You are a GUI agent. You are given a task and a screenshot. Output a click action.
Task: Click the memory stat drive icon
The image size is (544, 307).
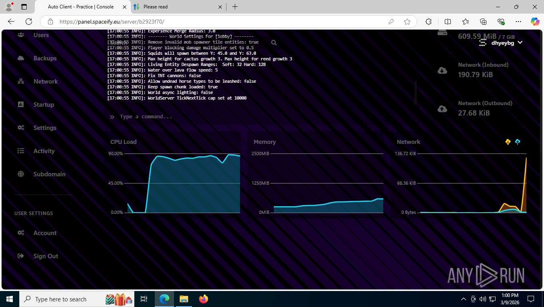[x=442, y=33]
